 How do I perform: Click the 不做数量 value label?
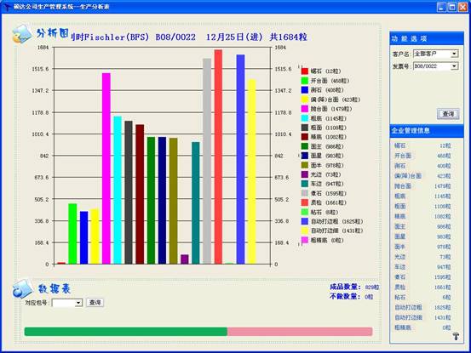pos(369,297)
